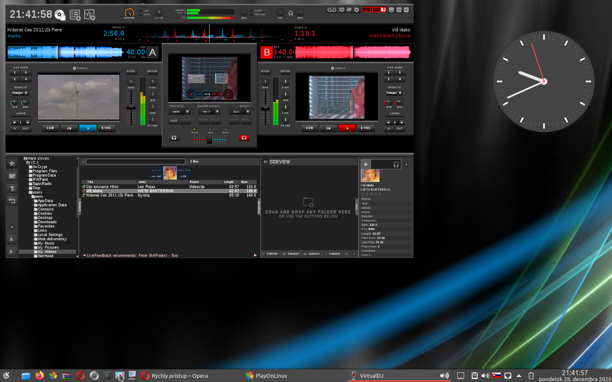612x382 pixels.
Task: Click hot cue 3 on deck A
Action: pos(25,73)
